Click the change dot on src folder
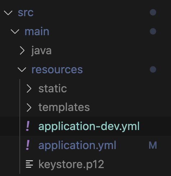 pos(153,12)
